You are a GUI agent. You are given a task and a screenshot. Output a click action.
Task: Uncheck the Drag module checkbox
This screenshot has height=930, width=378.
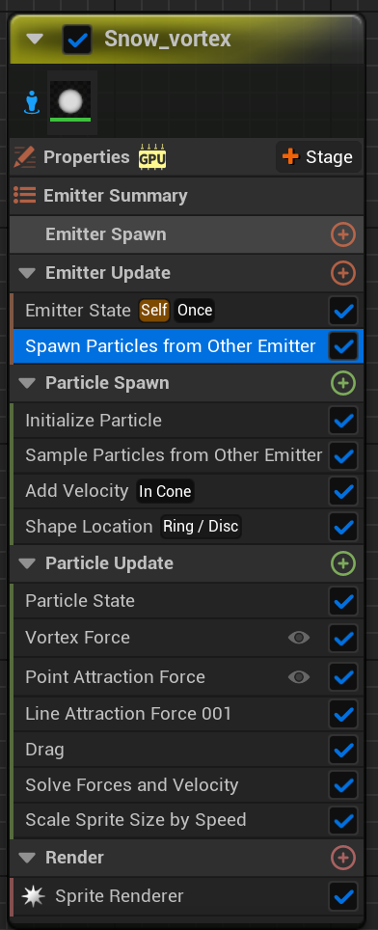(x=343, y=751)
